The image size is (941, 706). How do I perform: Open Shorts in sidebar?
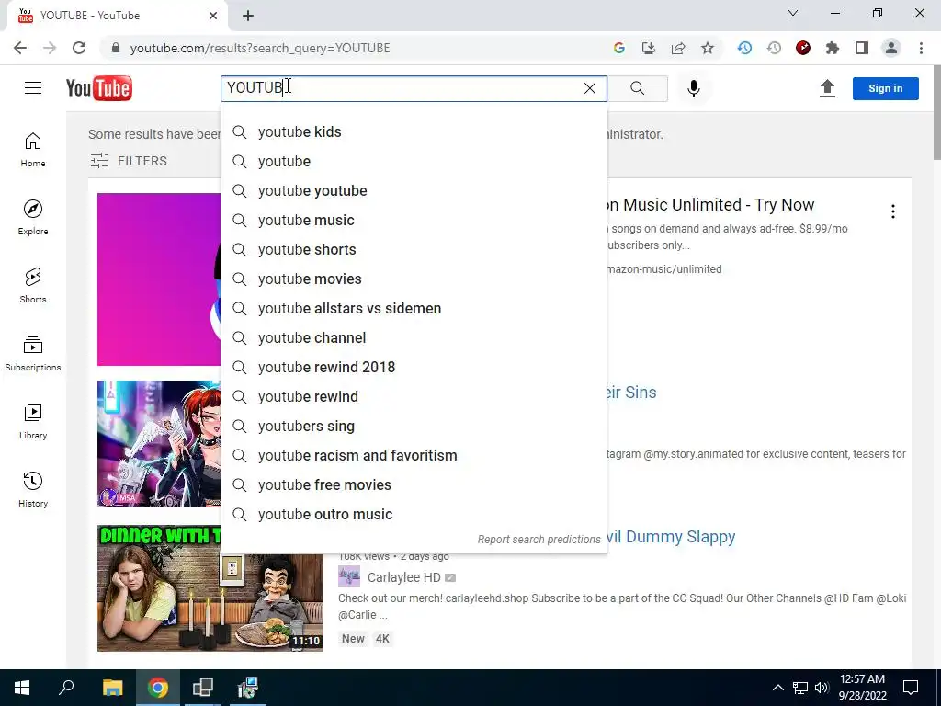33,285
